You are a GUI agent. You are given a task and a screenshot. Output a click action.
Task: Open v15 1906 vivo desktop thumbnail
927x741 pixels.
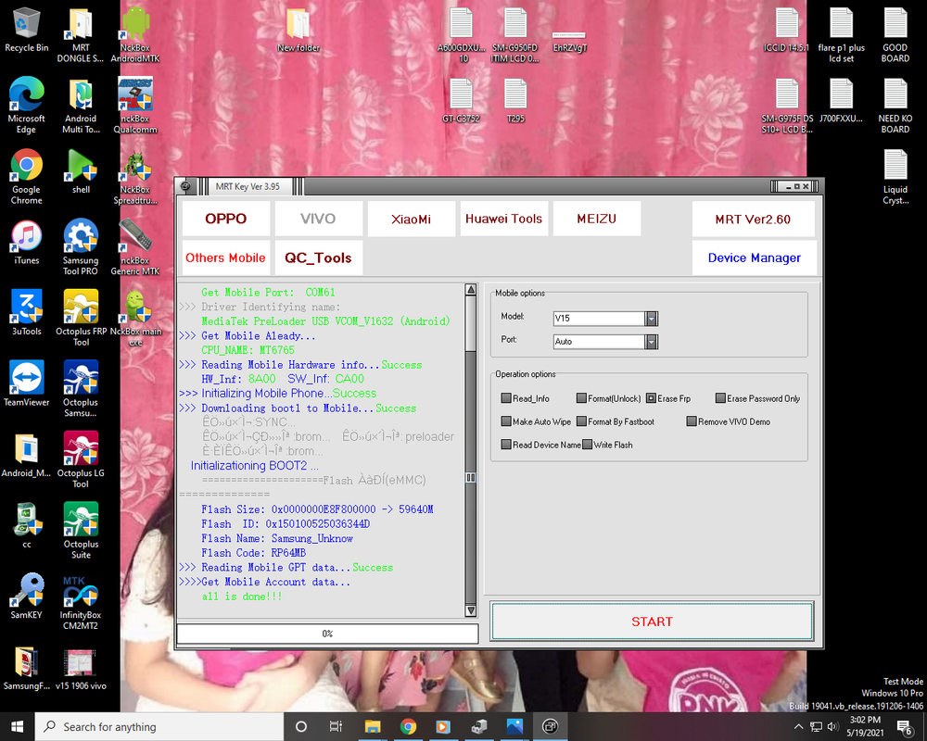[81, 668]
